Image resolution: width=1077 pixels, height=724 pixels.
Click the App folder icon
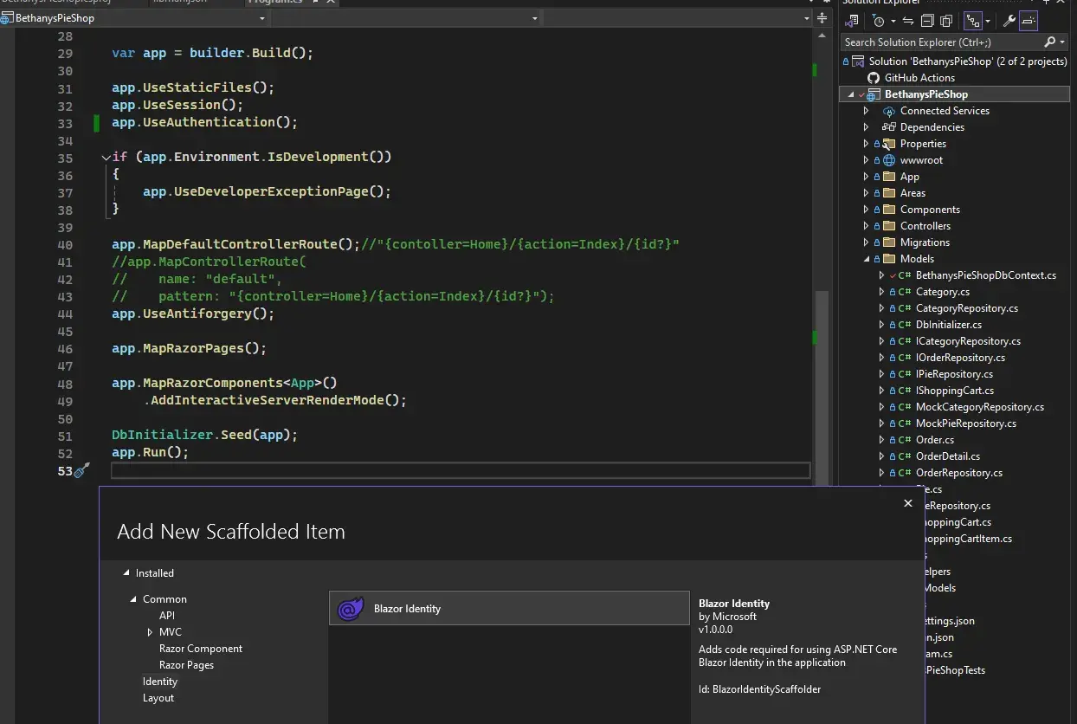tap(888, 177)
